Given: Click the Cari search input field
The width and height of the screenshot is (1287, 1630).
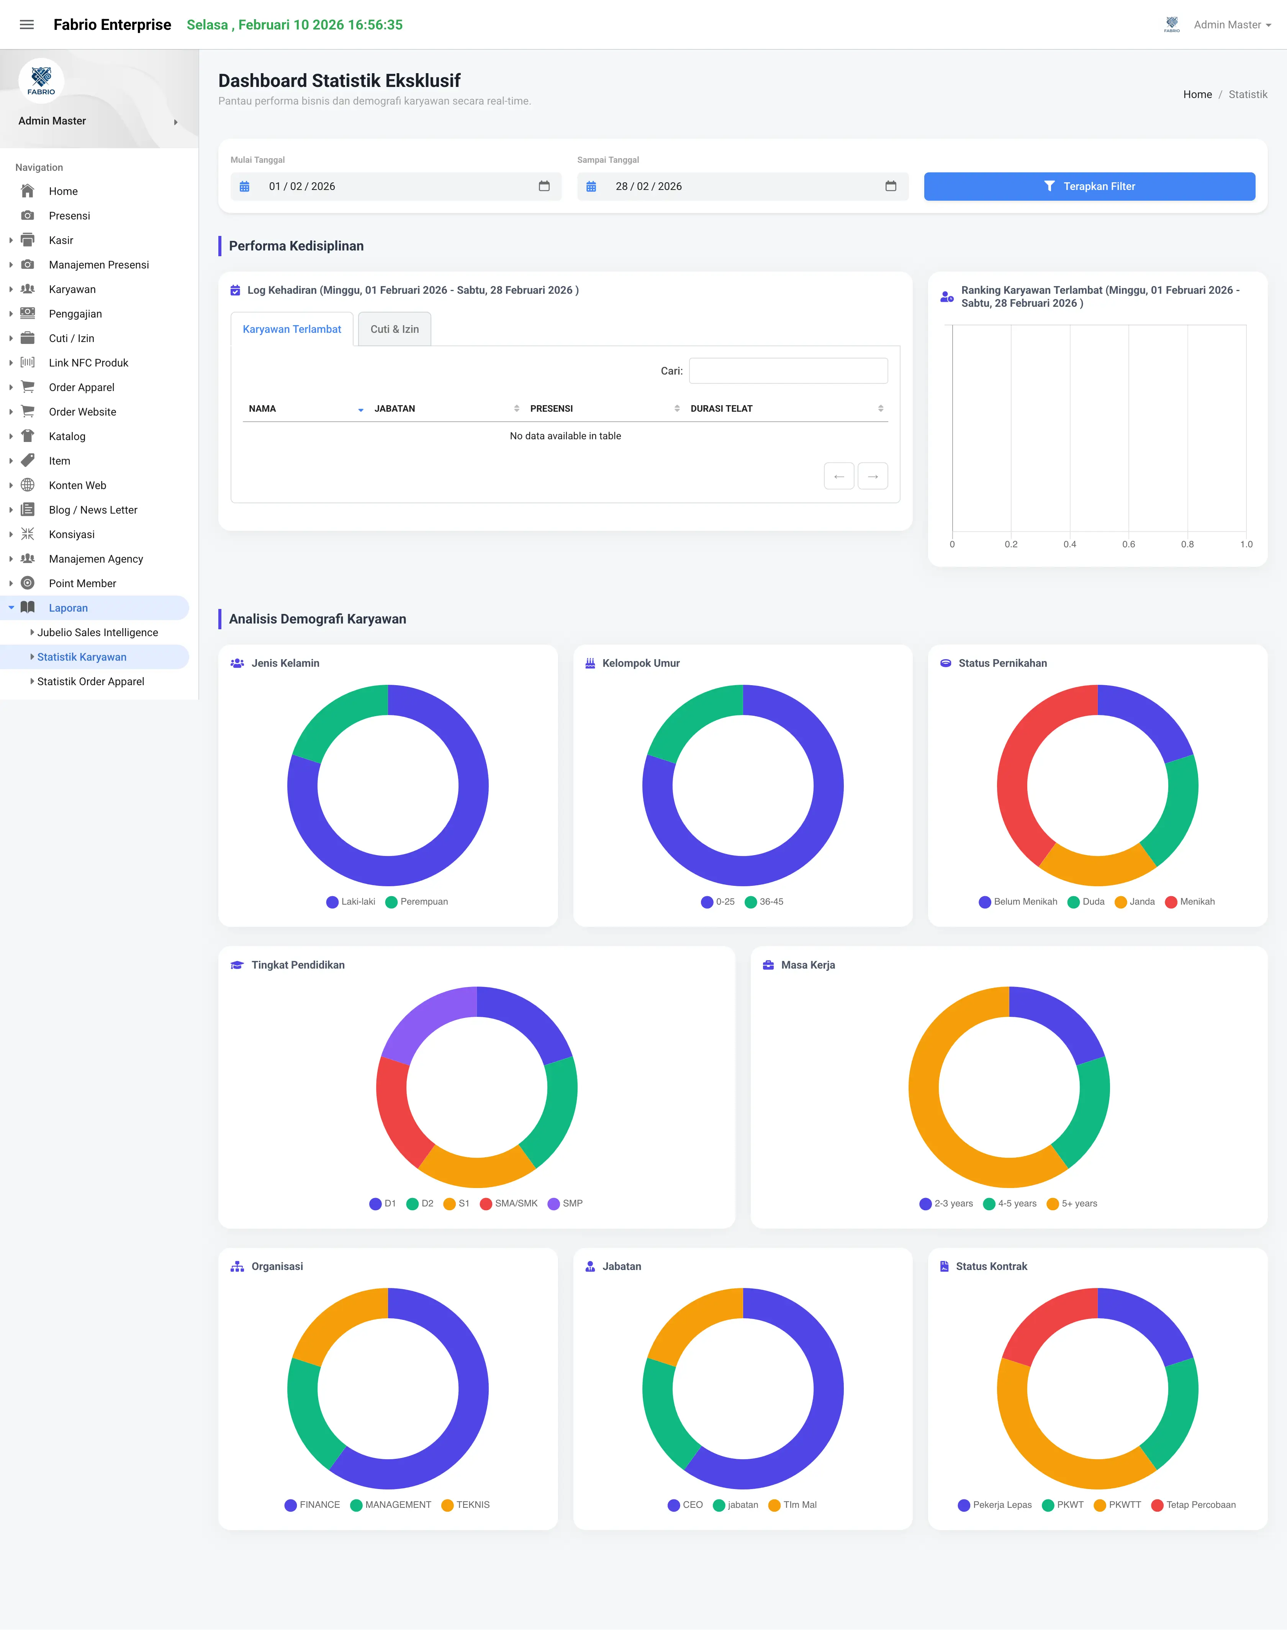Looking at the screenshot, I should click(x=788, y=371).
